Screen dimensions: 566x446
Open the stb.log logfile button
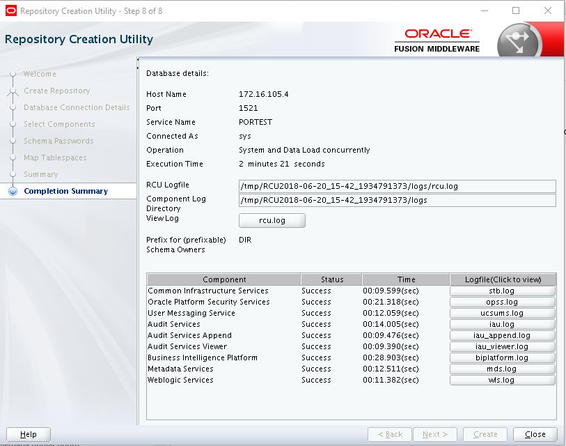coord(502,291)
